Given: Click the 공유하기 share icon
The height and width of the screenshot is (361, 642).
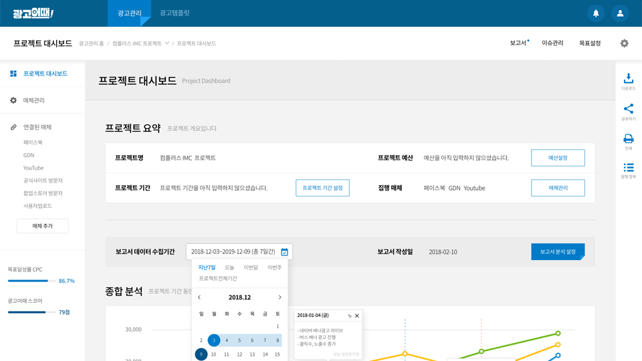Looking at the screenshot, I should 628,108.
